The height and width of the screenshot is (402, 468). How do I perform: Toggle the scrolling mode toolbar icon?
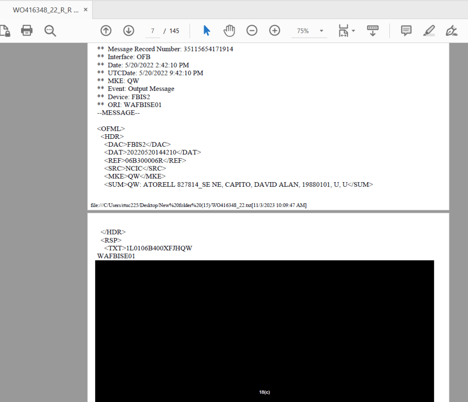373,31
